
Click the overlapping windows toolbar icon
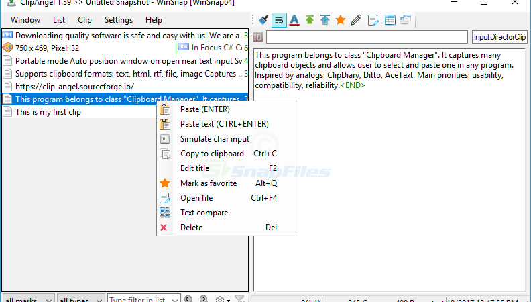[406, 19]
